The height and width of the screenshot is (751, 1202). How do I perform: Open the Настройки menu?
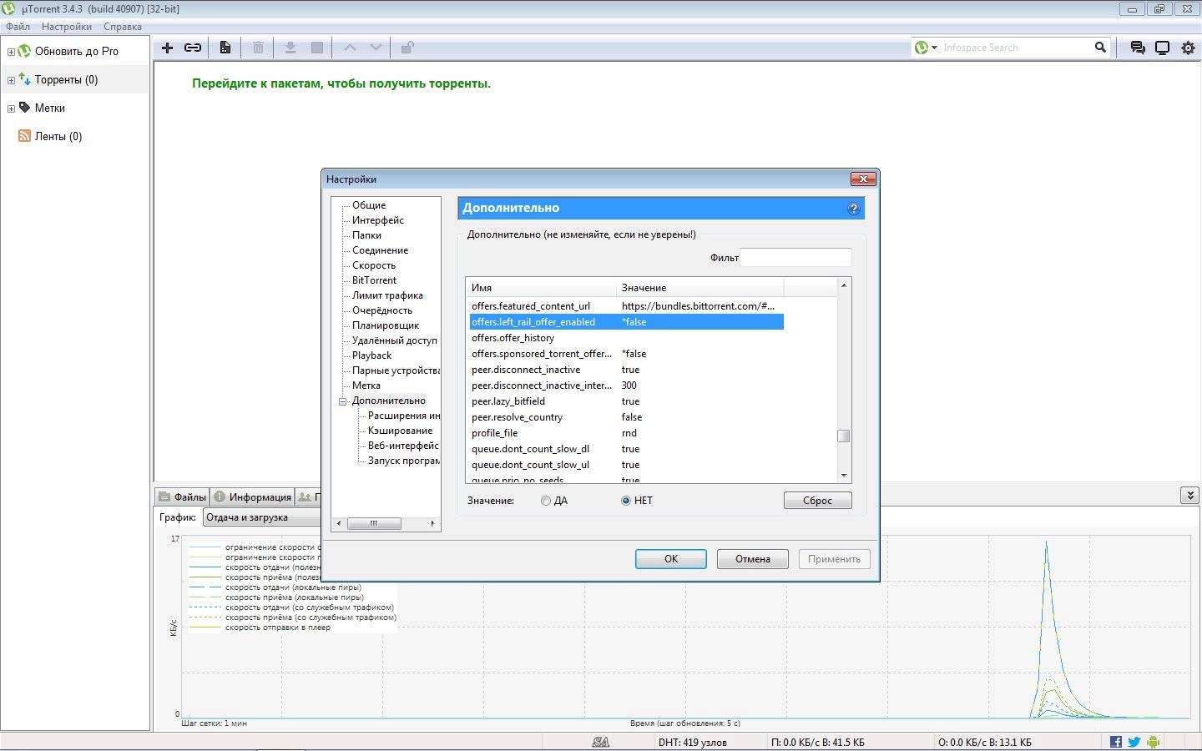66,26
